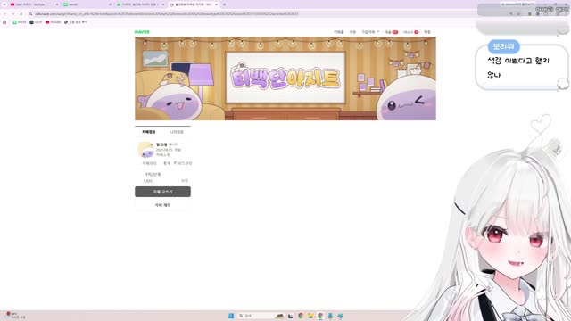Open the apps grid icon in bookmarks bar

click(x=4, y=22)
